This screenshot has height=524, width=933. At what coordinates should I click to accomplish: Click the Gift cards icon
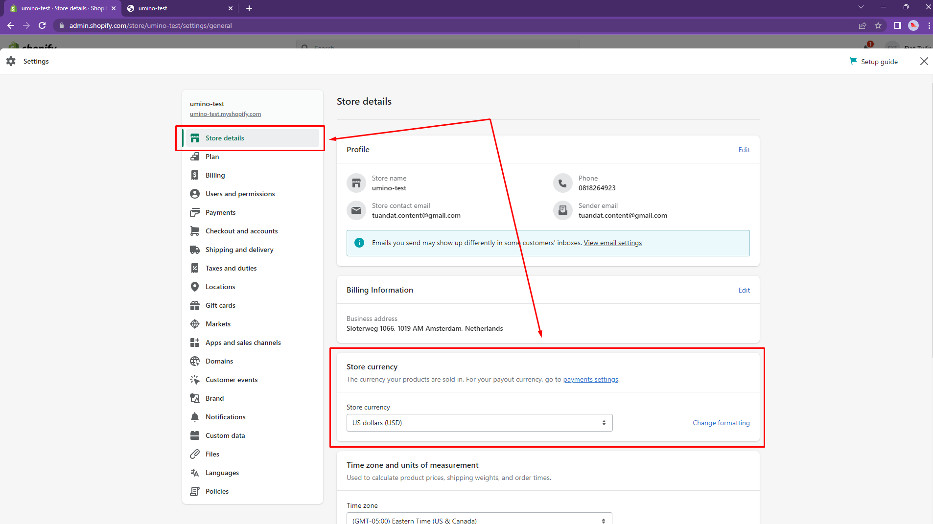coord(195,305)
